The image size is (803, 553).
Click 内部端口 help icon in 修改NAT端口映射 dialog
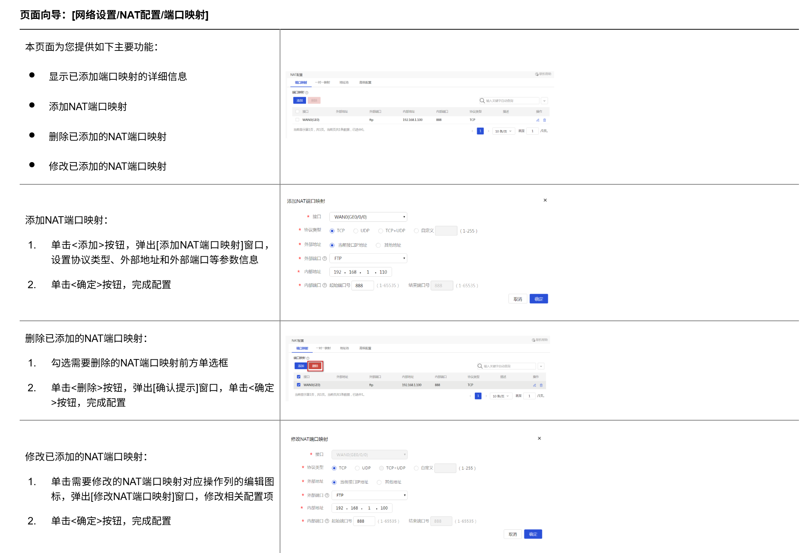[327, 521]
